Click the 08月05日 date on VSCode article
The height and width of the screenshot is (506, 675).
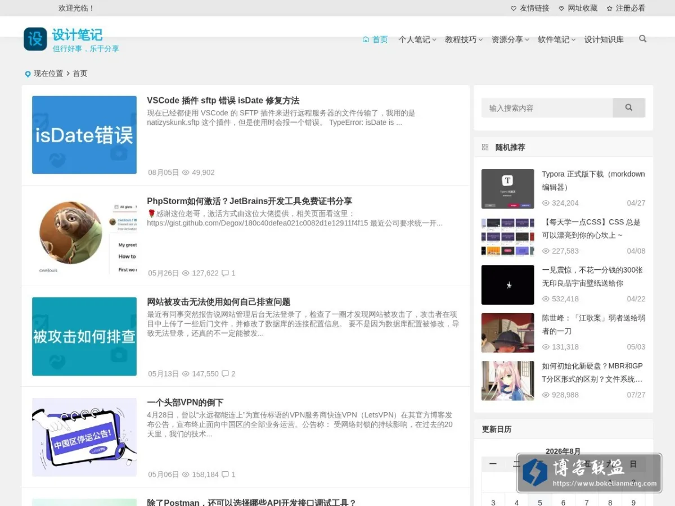(x=163, y=173)
